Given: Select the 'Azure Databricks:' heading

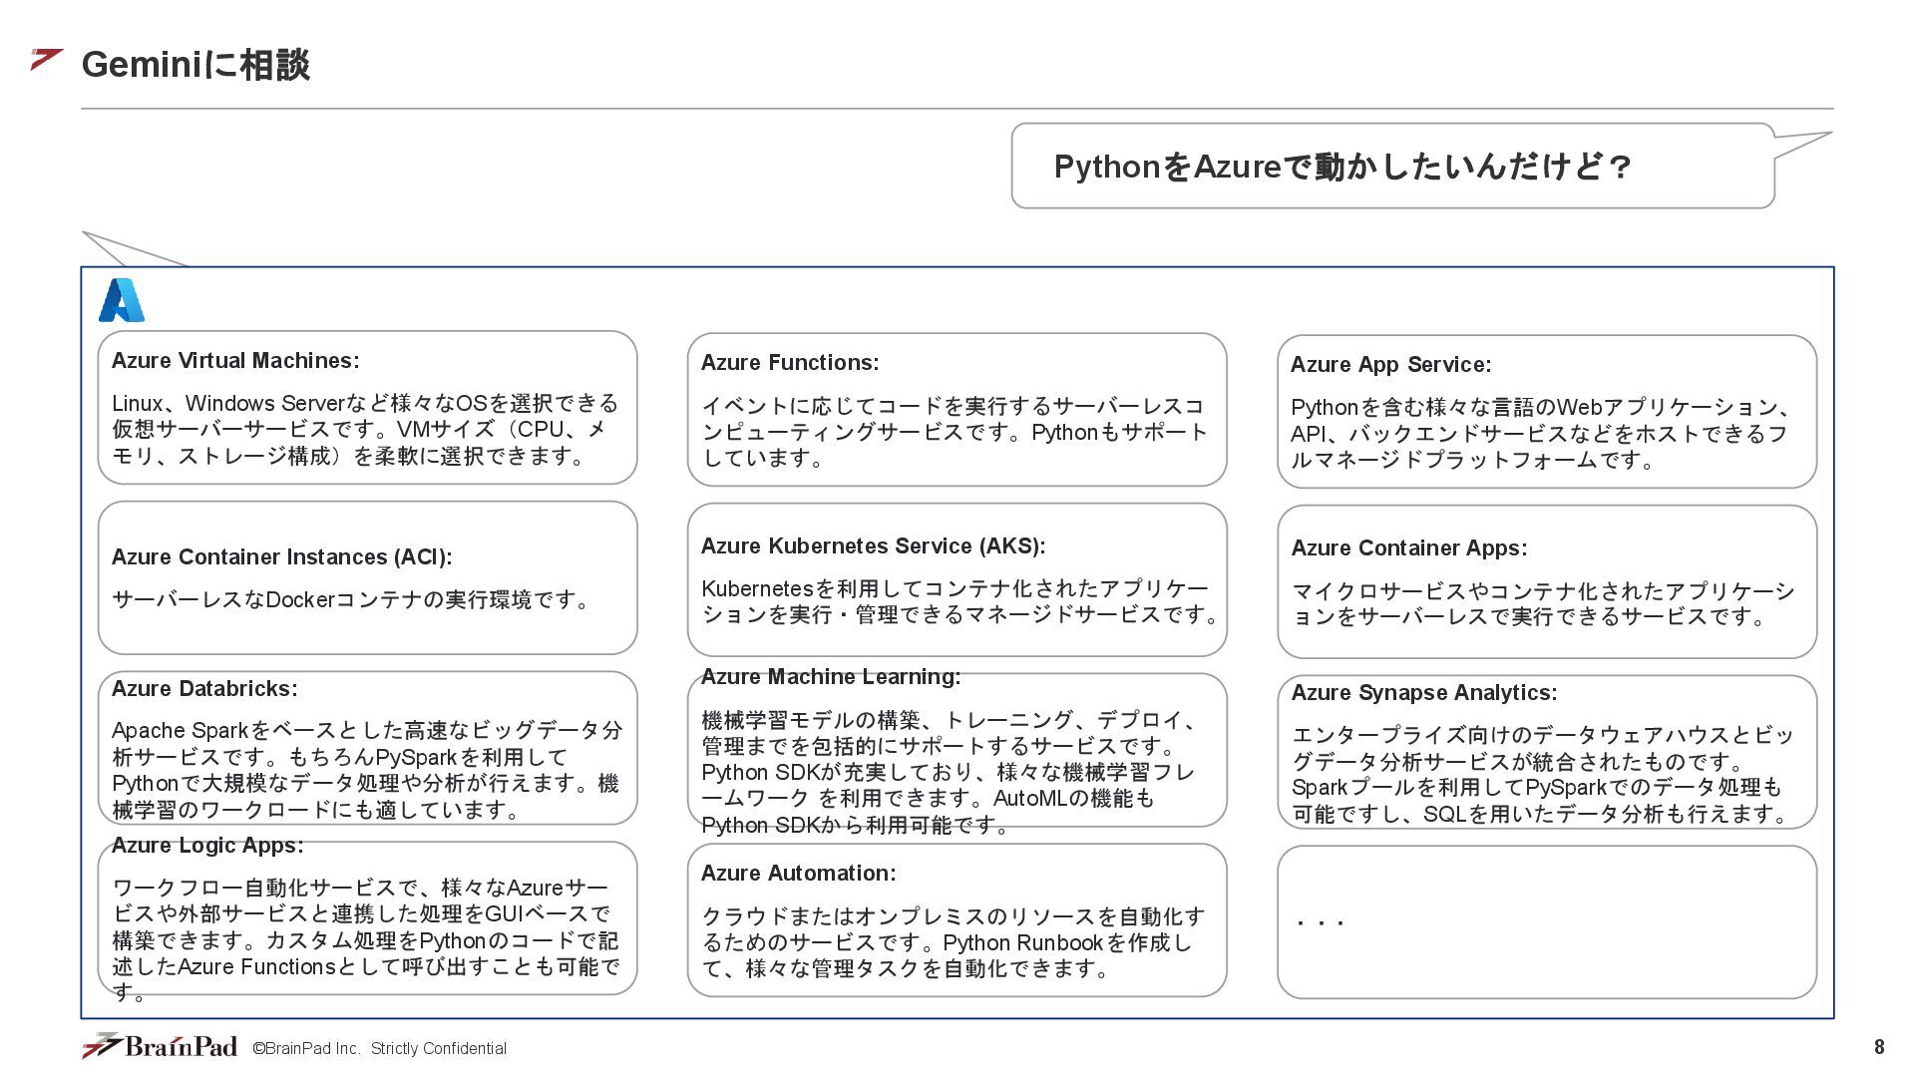Looking at the screenshot, I should [204, 689].
